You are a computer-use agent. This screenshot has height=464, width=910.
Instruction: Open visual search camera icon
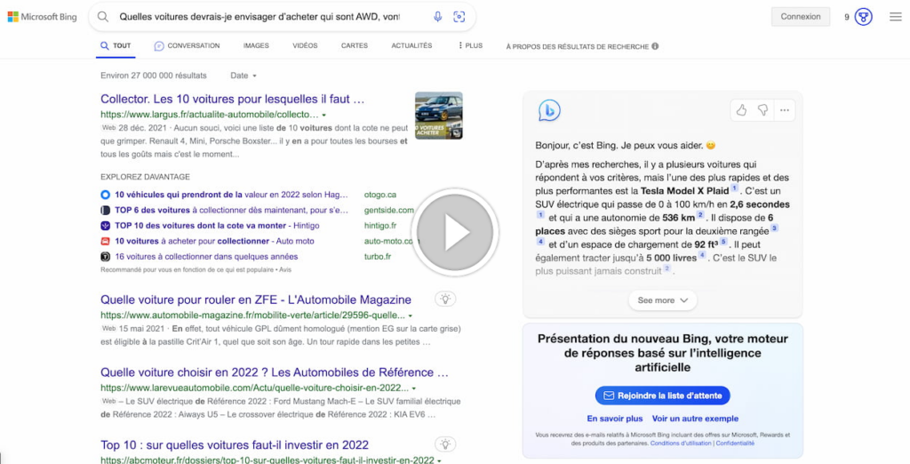(459, 17)
